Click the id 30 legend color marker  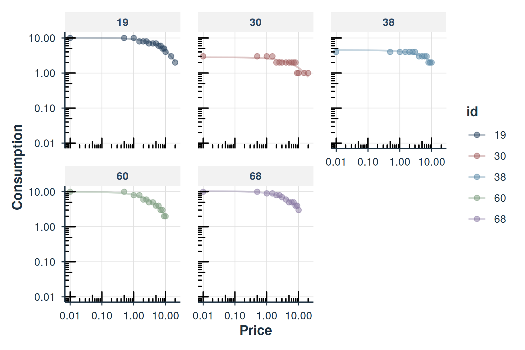(x=477, y=156)
